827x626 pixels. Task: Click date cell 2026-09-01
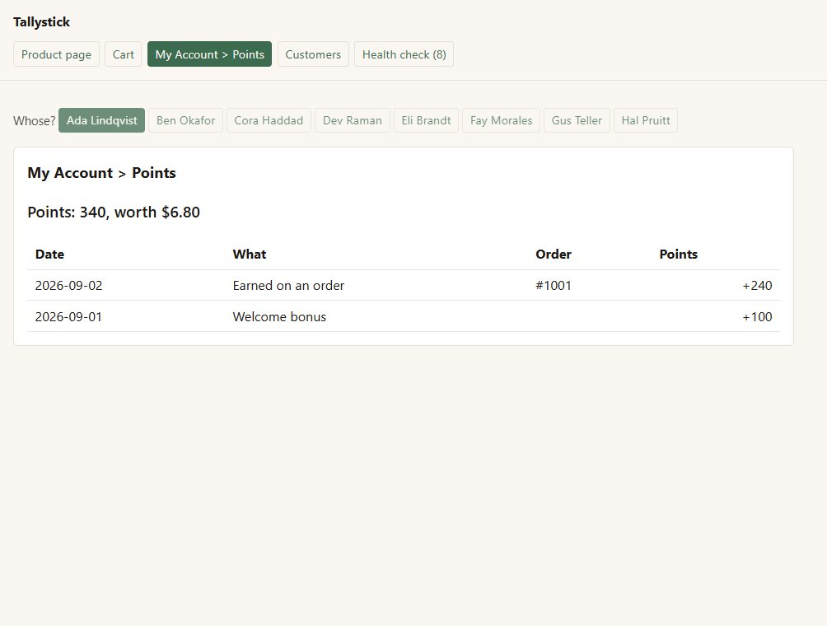[68, 317]
